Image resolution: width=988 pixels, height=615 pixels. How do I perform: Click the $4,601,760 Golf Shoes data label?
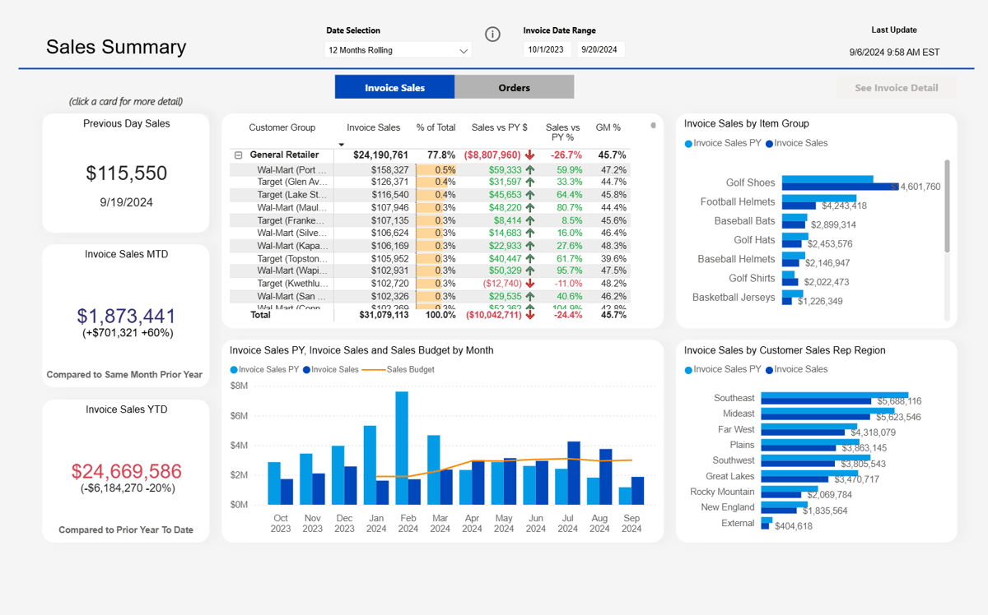916,187
